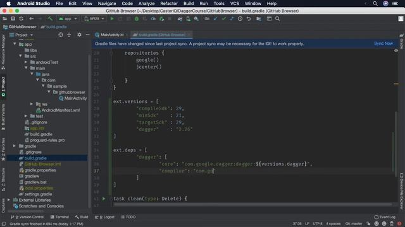Git commit checkmark icon

tap(223, 19)
